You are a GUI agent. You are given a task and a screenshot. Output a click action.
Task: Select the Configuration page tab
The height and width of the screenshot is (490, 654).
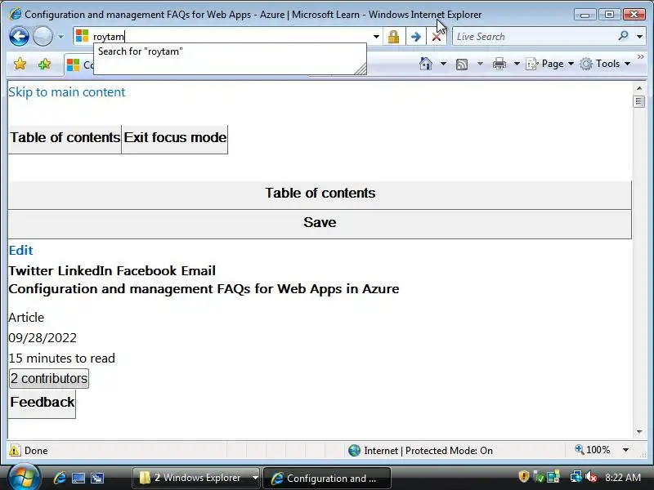(80, 65)
